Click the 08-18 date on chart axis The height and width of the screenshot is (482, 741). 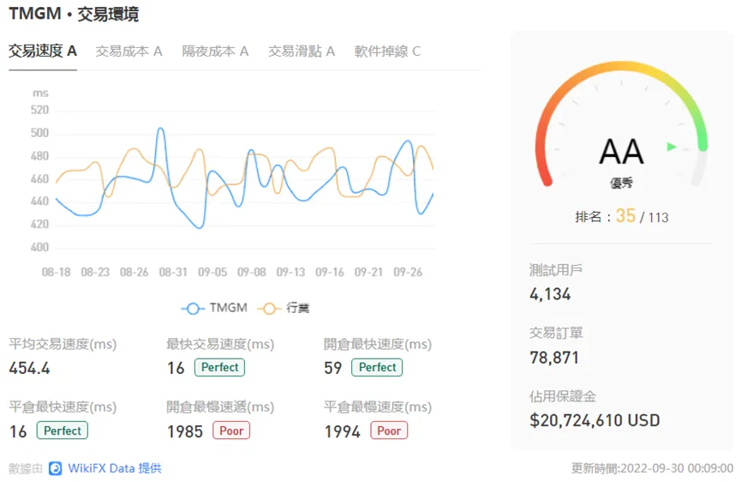pos(57,273)
